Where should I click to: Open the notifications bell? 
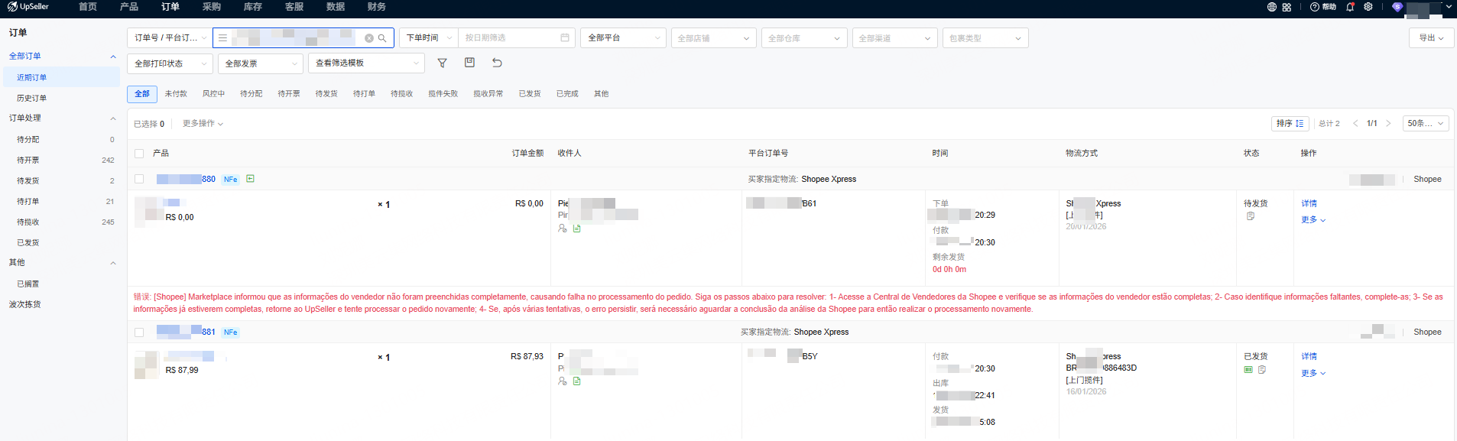tap(1350, 7)
